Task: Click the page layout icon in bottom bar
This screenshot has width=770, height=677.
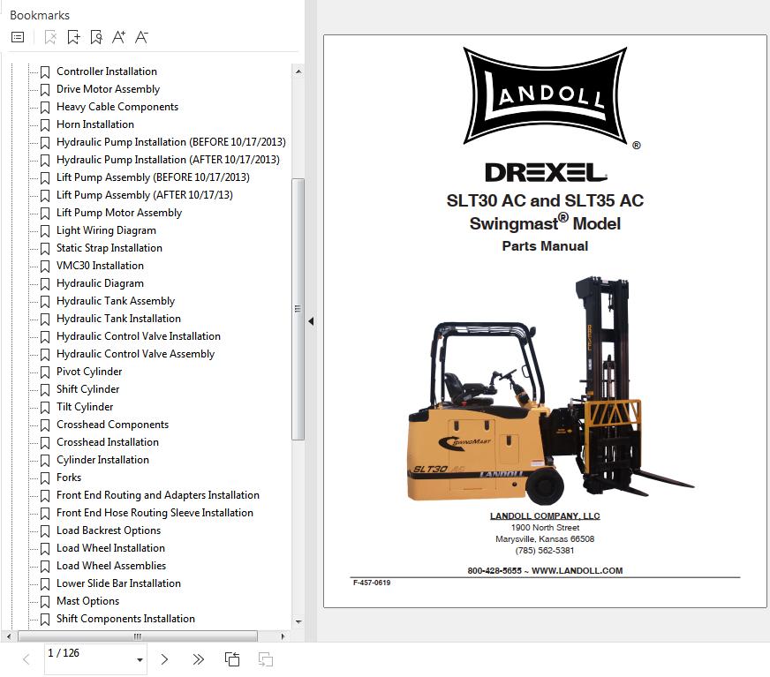Action: 232,659
